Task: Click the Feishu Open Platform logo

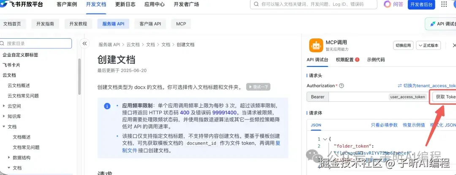Action: pos(21,4)
